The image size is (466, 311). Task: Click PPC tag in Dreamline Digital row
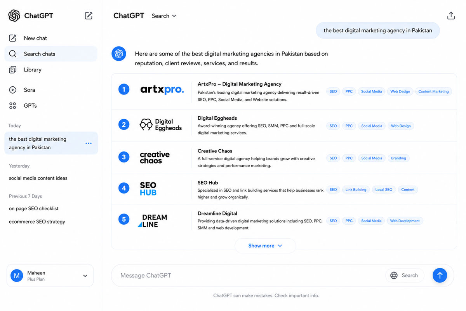[x=349, y=221]
